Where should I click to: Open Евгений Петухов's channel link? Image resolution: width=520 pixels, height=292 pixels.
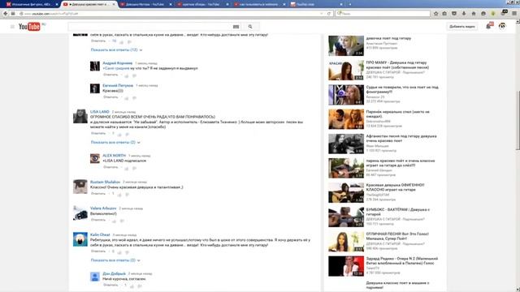pyautogui.click(x=118, y=85)
